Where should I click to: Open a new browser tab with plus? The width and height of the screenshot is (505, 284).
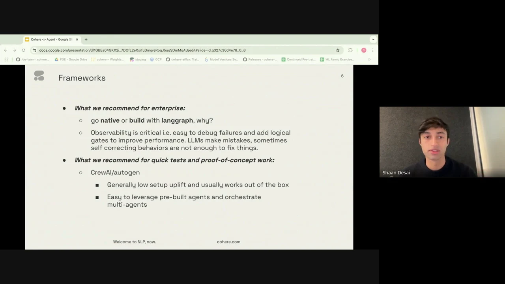coord(86,39)
